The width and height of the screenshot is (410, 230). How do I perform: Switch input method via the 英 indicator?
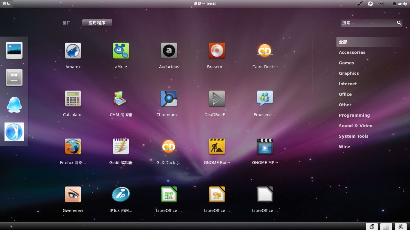coord(401,227)
